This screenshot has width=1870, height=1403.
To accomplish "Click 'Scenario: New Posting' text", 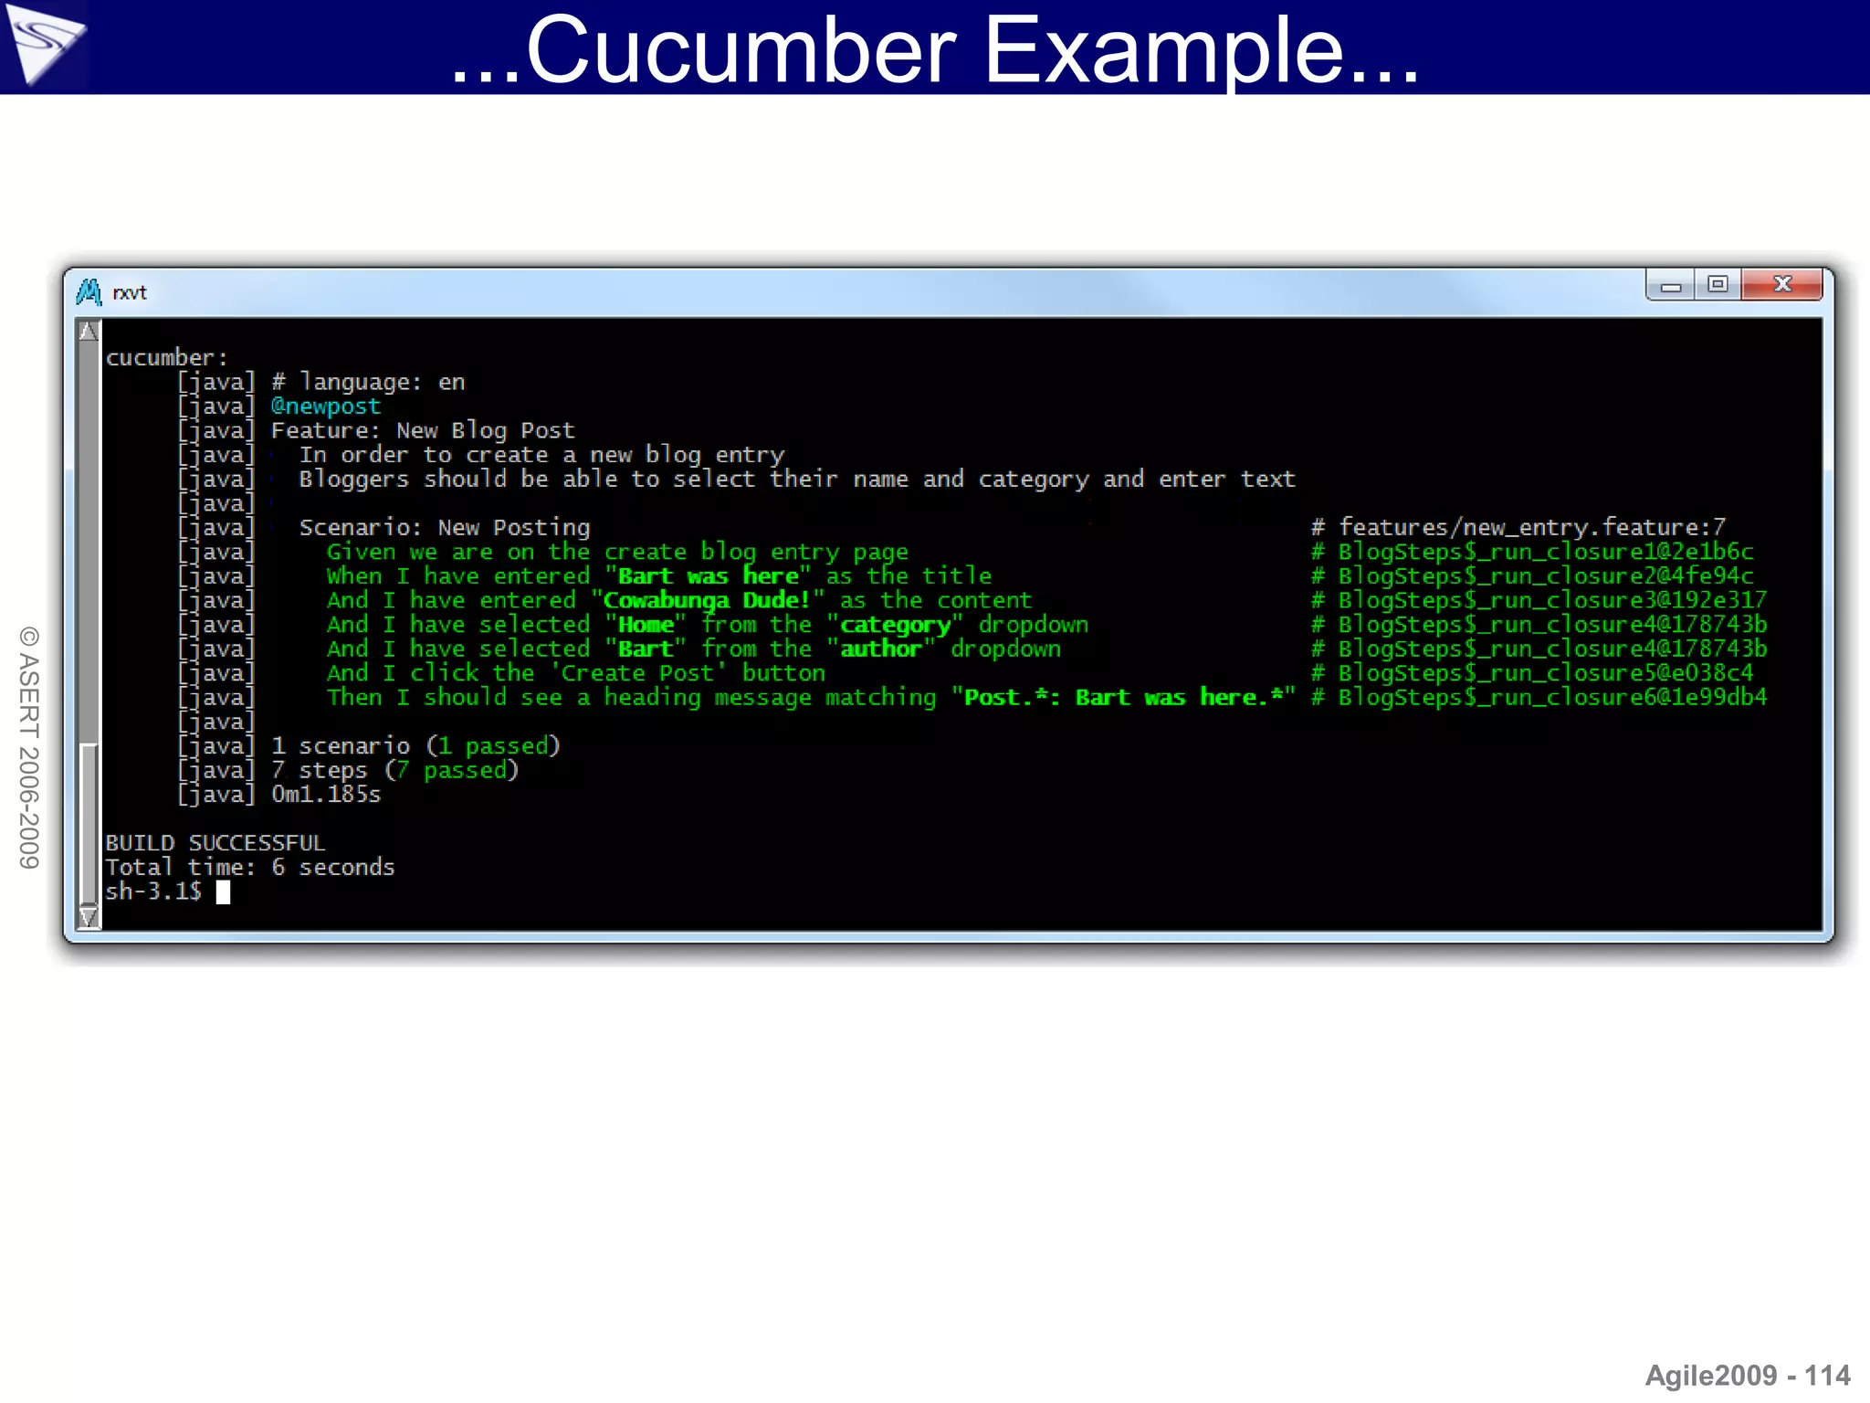I will [445, 528].
